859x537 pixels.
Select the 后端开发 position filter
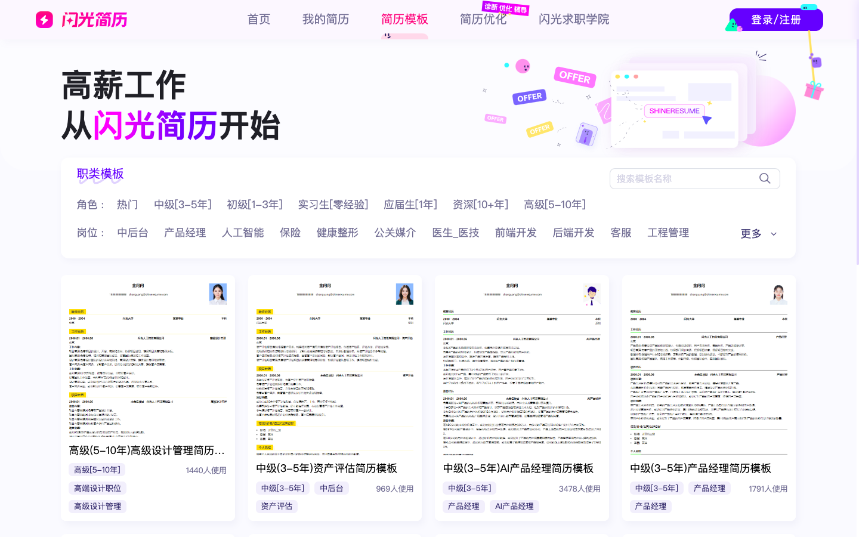[574, 233]
